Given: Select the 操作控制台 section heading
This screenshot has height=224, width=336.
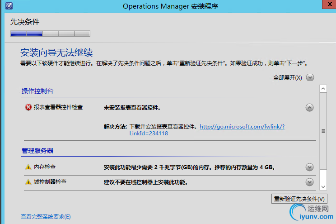Looking at the screenshot, I should [37, 91].
